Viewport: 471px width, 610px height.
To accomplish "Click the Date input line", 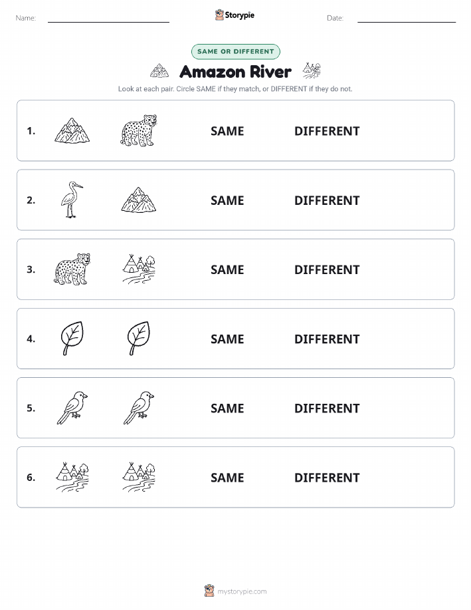I will point(407,19).
